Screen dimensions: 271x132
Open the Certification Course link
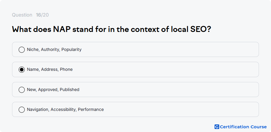click(243, 127)
